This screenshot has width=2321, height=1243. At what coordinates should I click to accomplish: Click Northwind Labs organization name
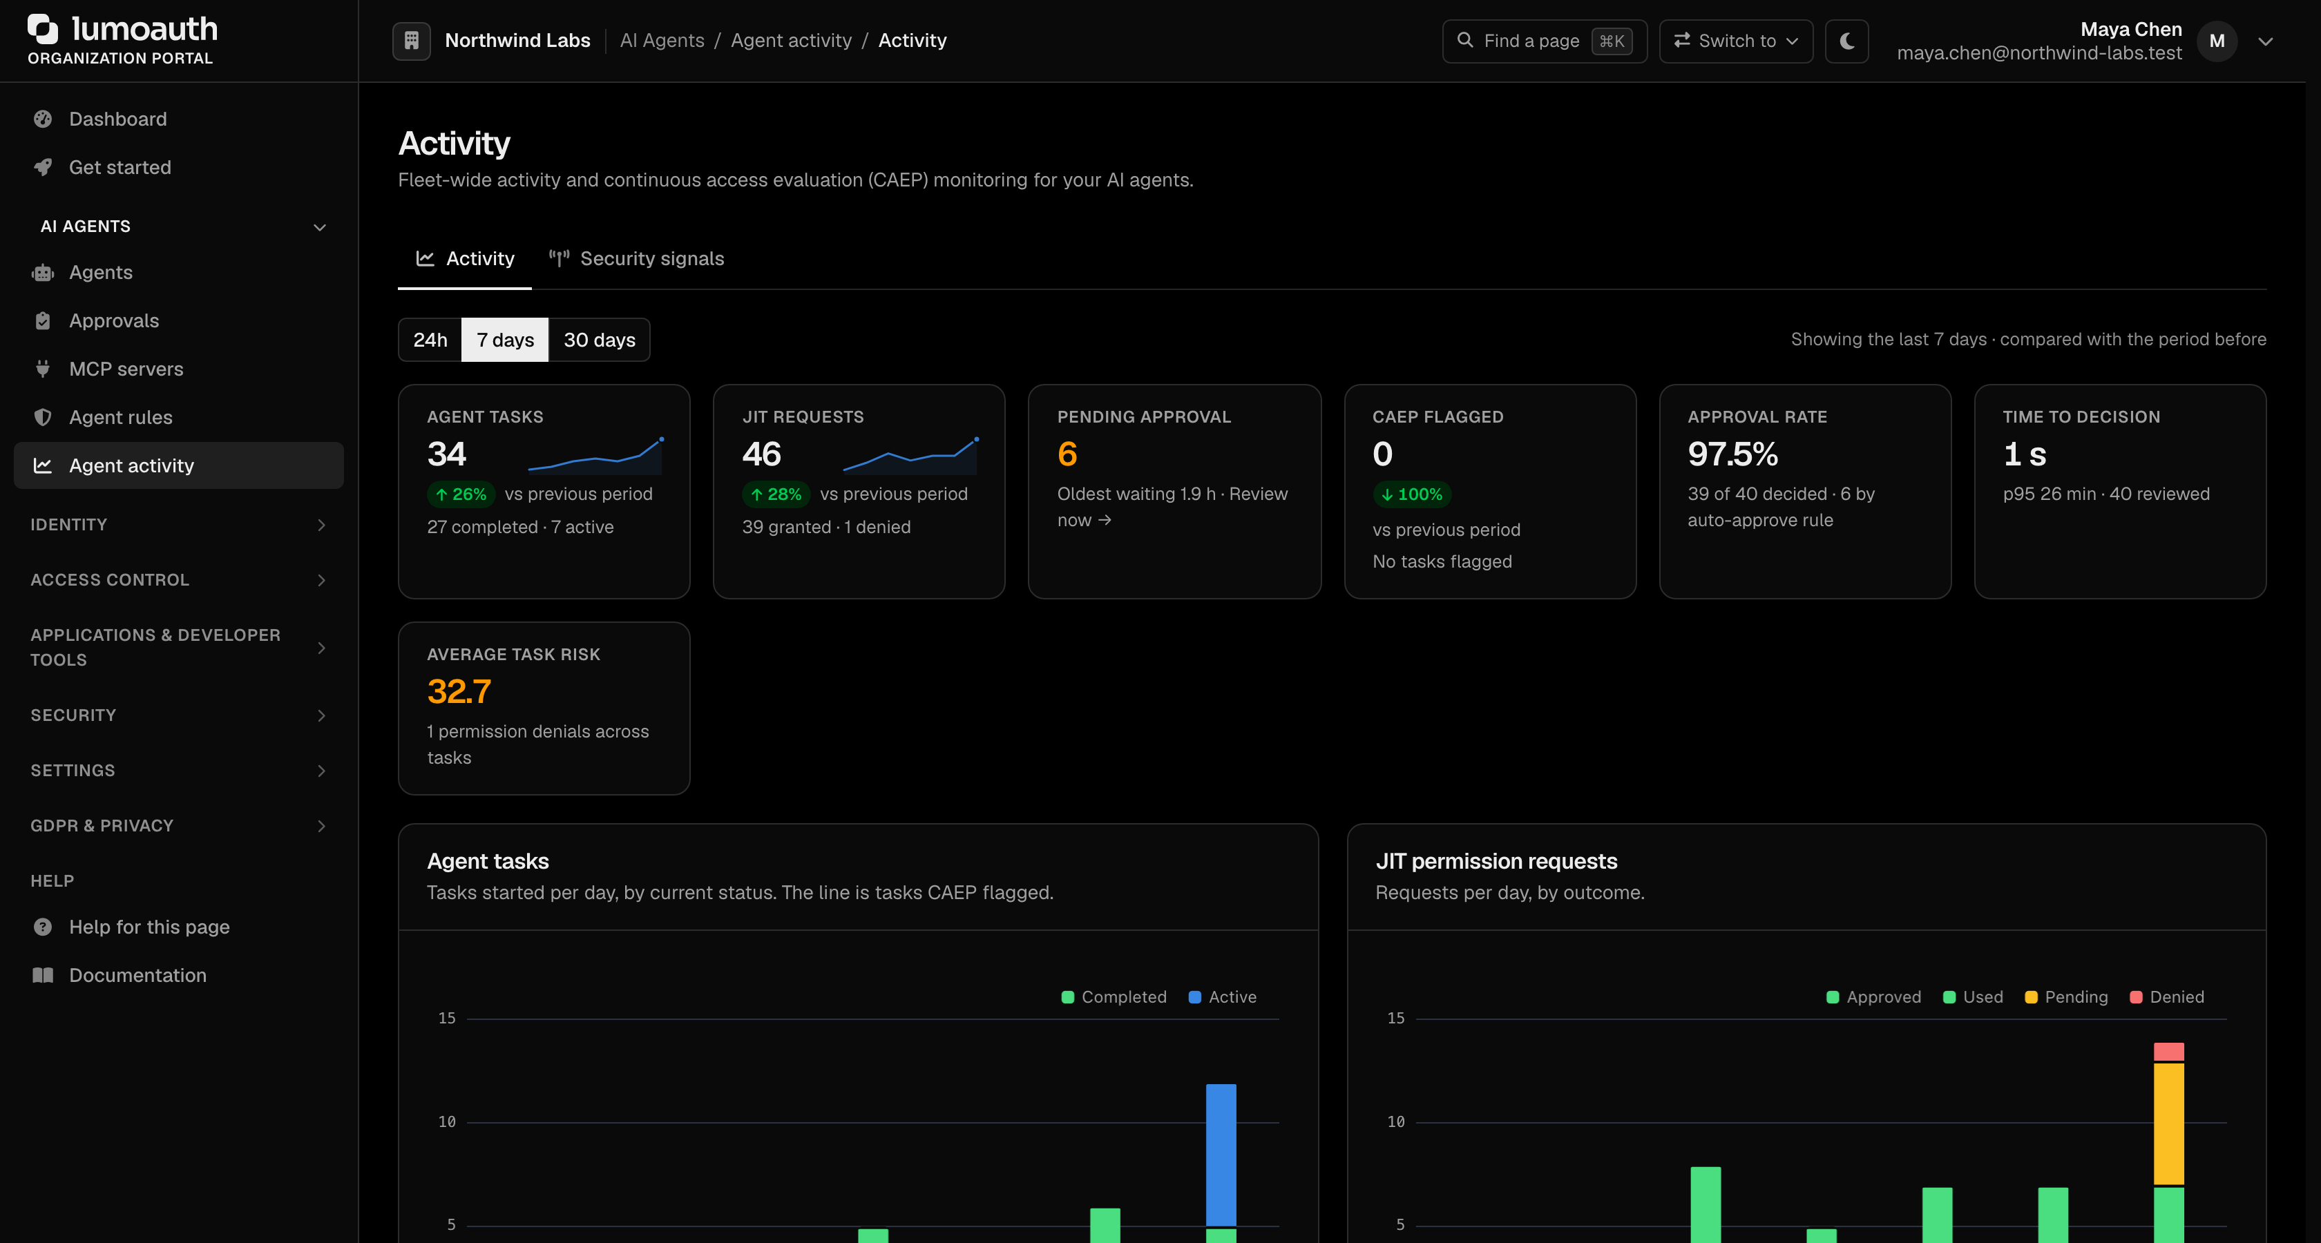[x=517, y=41]
